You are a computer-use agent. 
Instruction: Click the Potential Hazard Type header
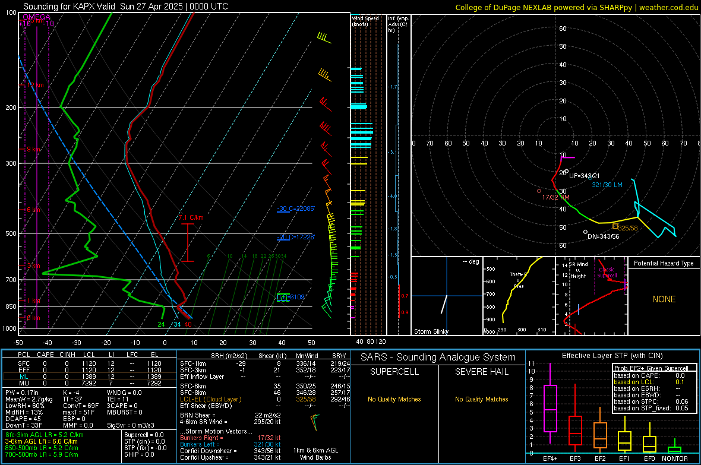click(x=664, y=263)
